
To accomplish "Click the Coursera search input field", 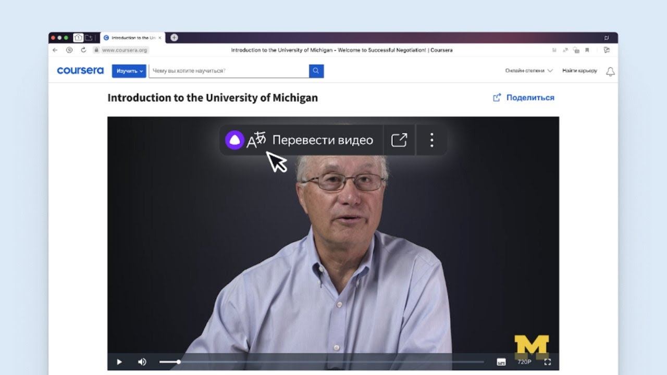I will pos(228,71).
